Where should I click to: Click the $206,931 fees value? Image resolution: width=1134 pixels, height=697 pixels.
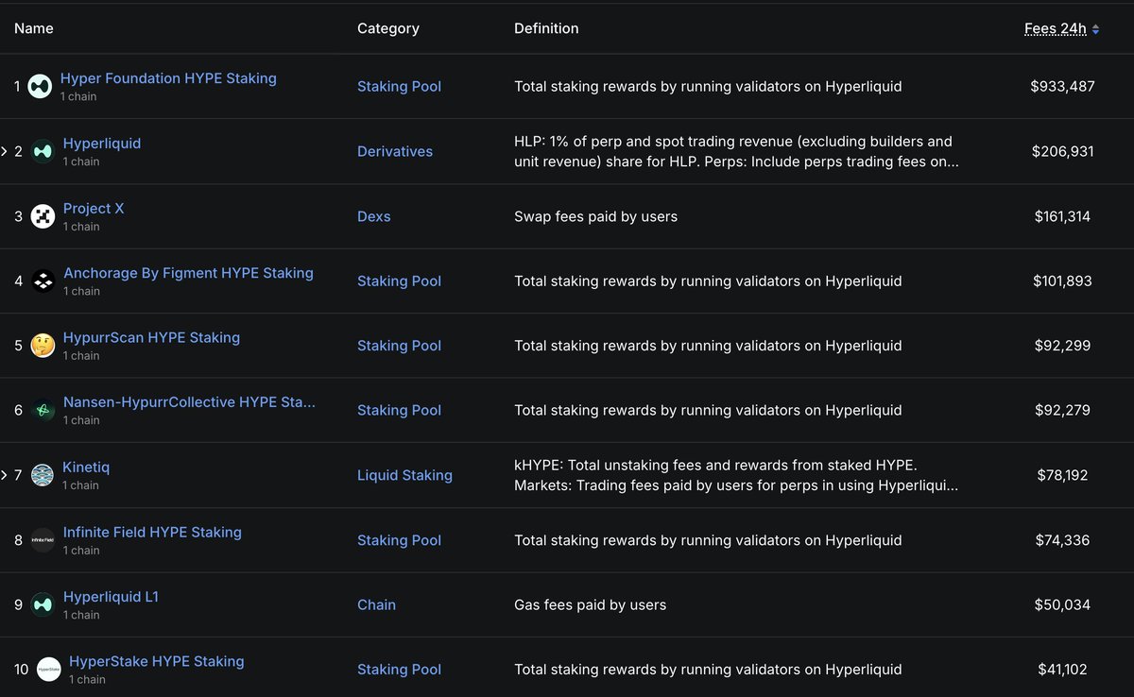coord(1062,151)
